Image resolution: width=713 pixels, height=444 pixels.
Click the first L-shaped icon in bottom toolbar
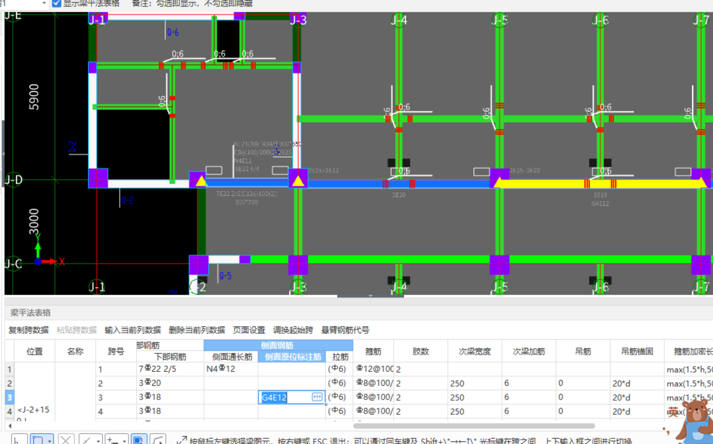[x=18, y=440]
